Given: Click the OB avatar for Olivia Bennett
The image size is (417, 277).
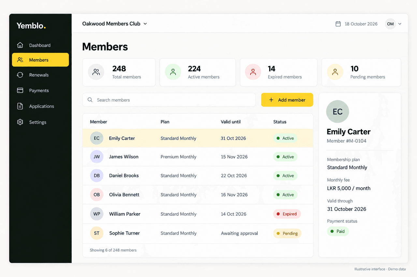Looking at the screenshot, I should 97,195.
